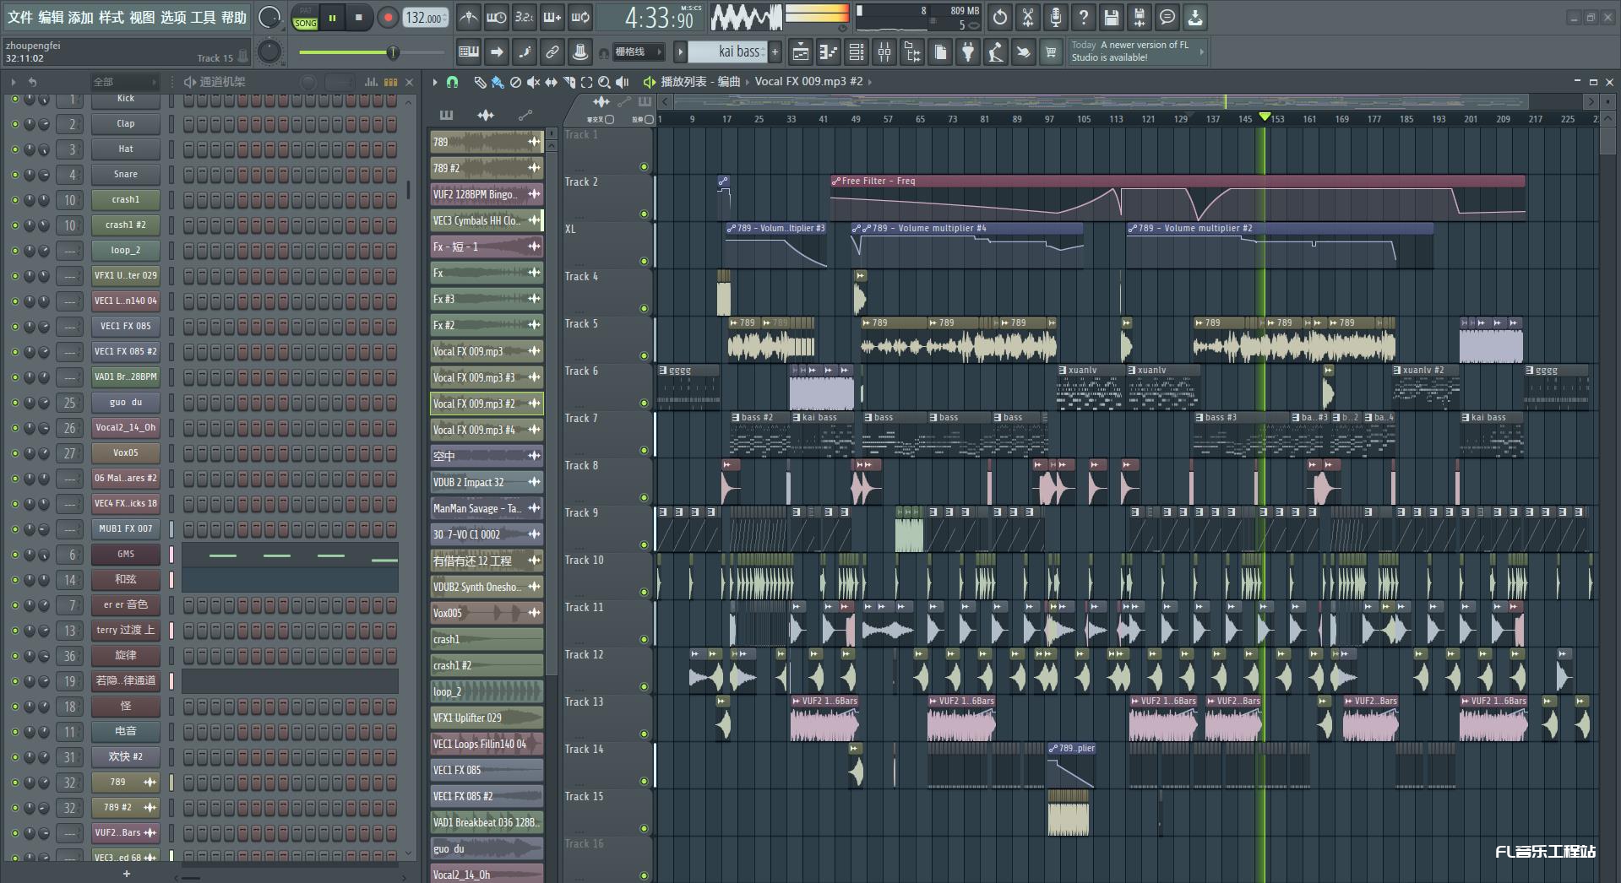Toggle the loop recording icon
The width and height of the screenshot is (1621, 883).
coord(580,18)
